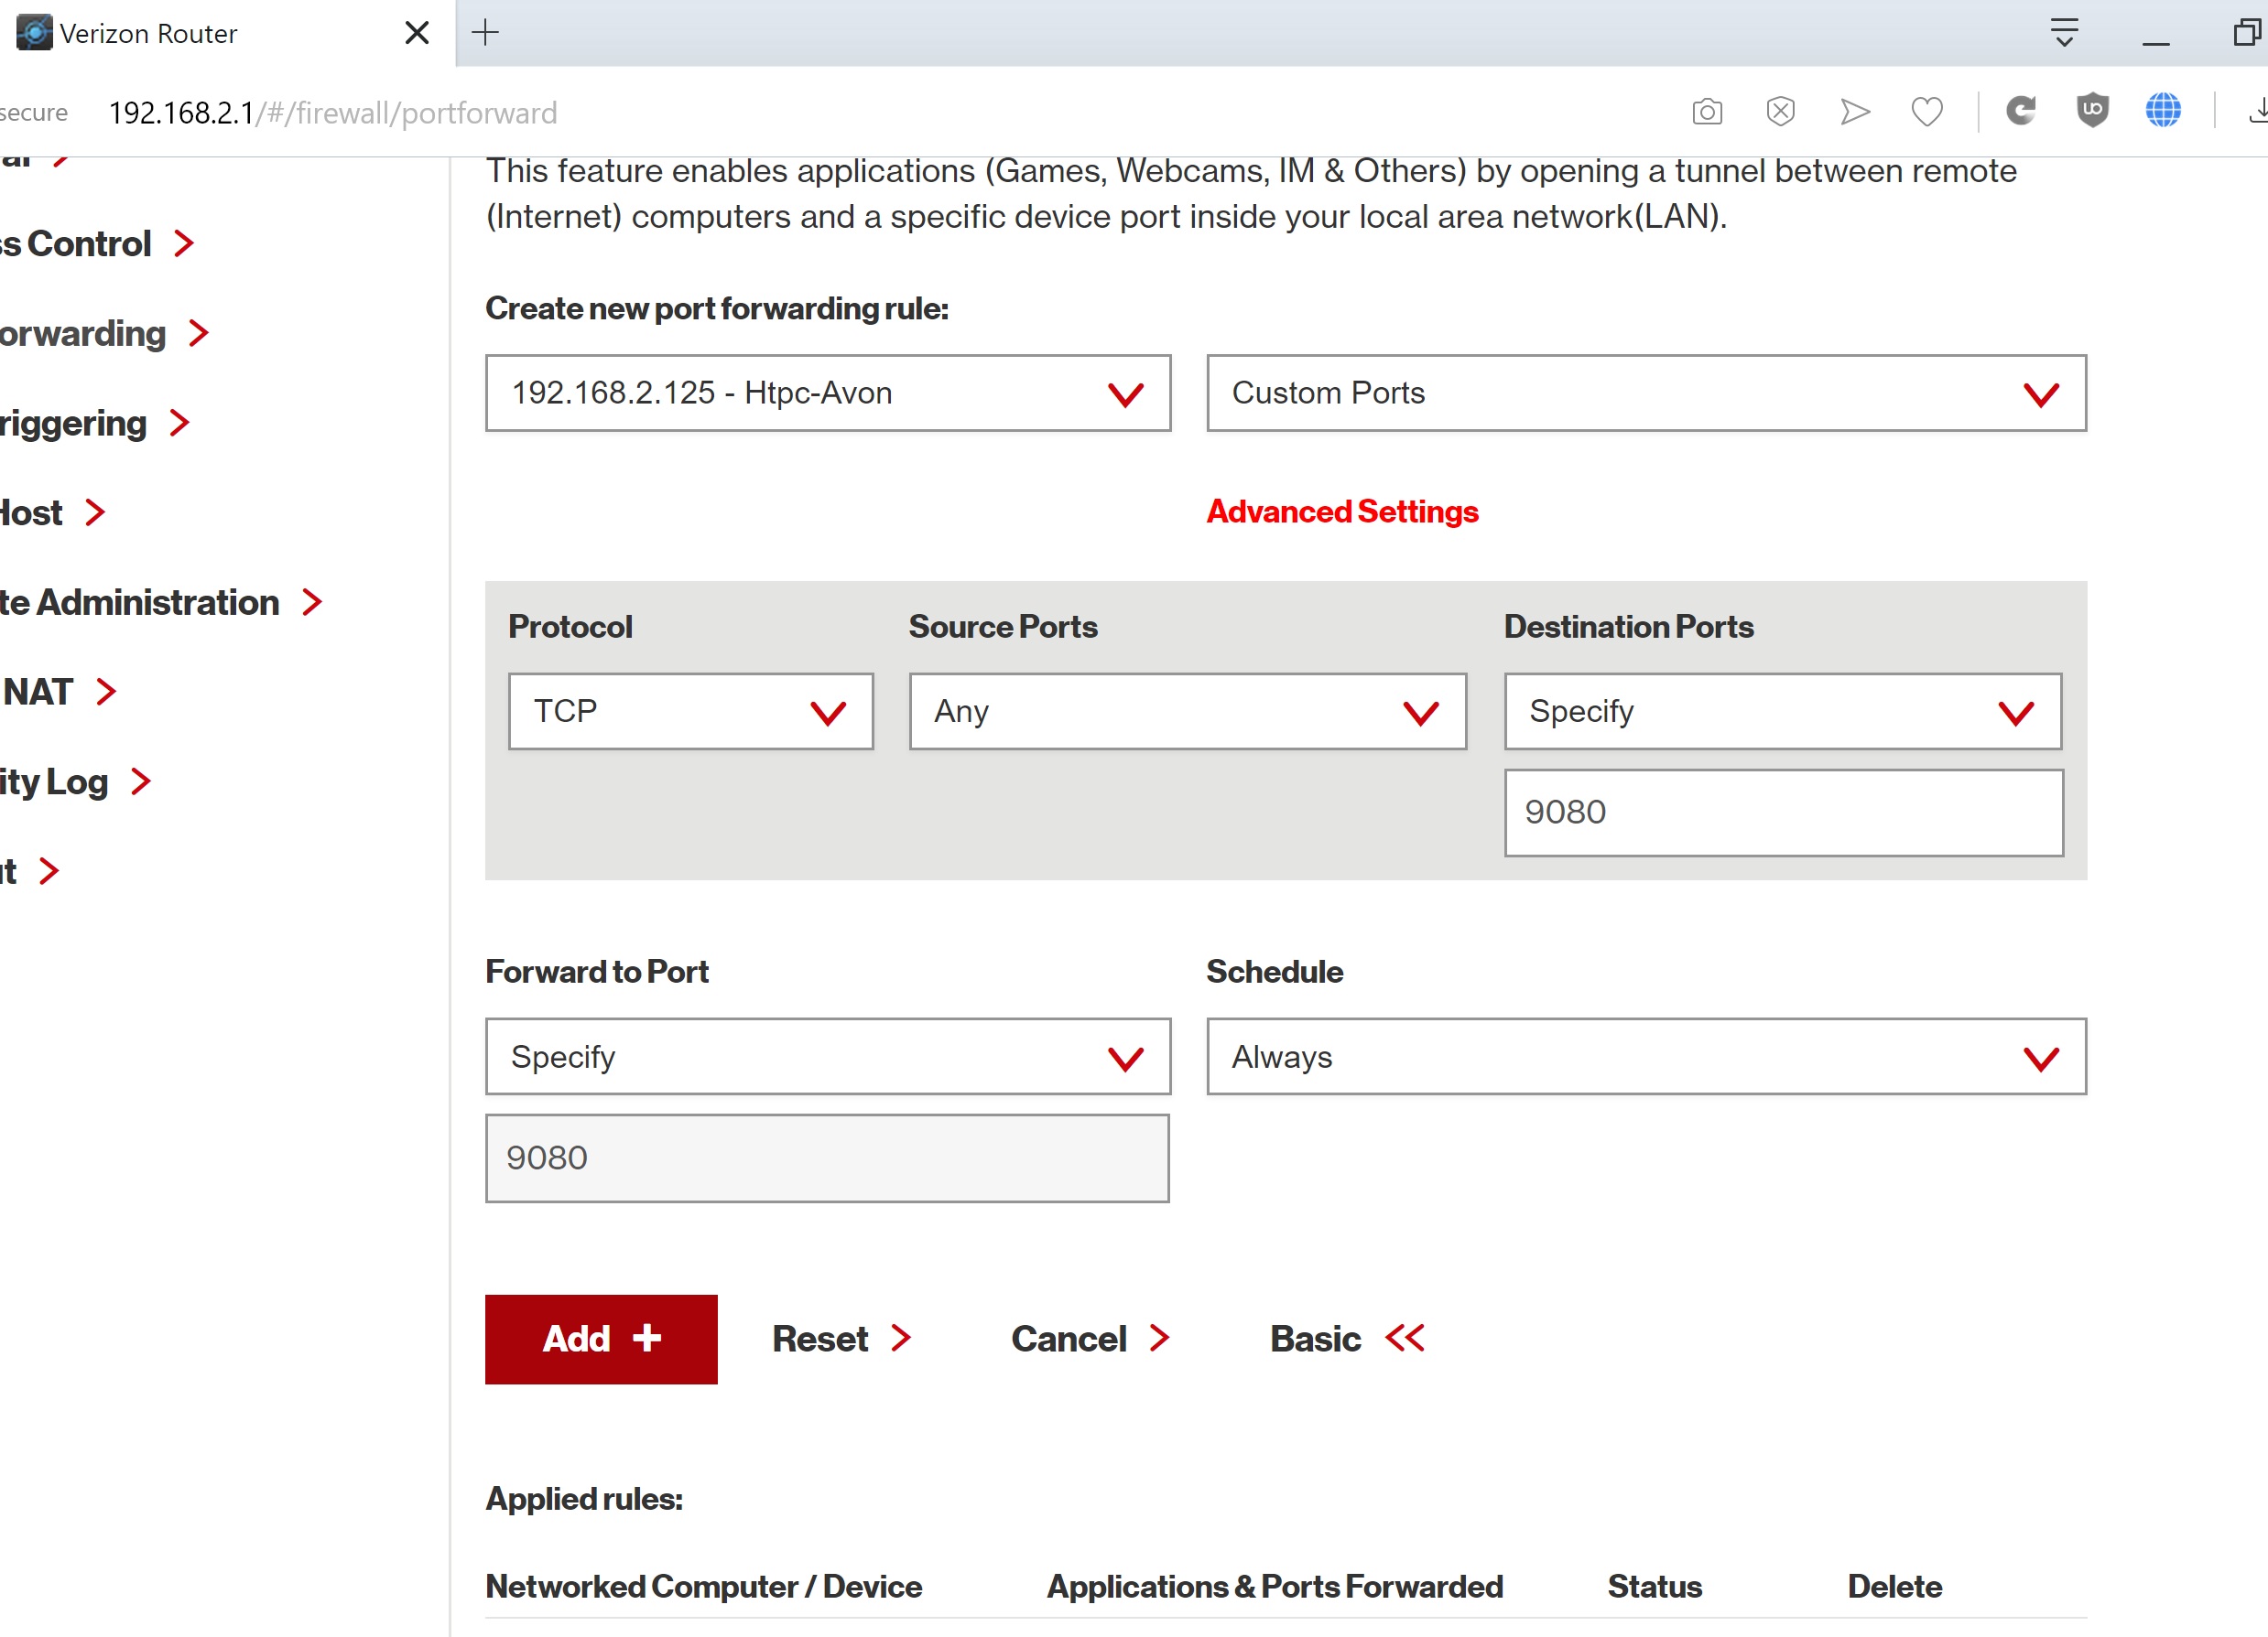The width and height of the screenshot is (2268, 1637).
Task: Click the Basic link with double arrows
Action: coord(1346,1340)
